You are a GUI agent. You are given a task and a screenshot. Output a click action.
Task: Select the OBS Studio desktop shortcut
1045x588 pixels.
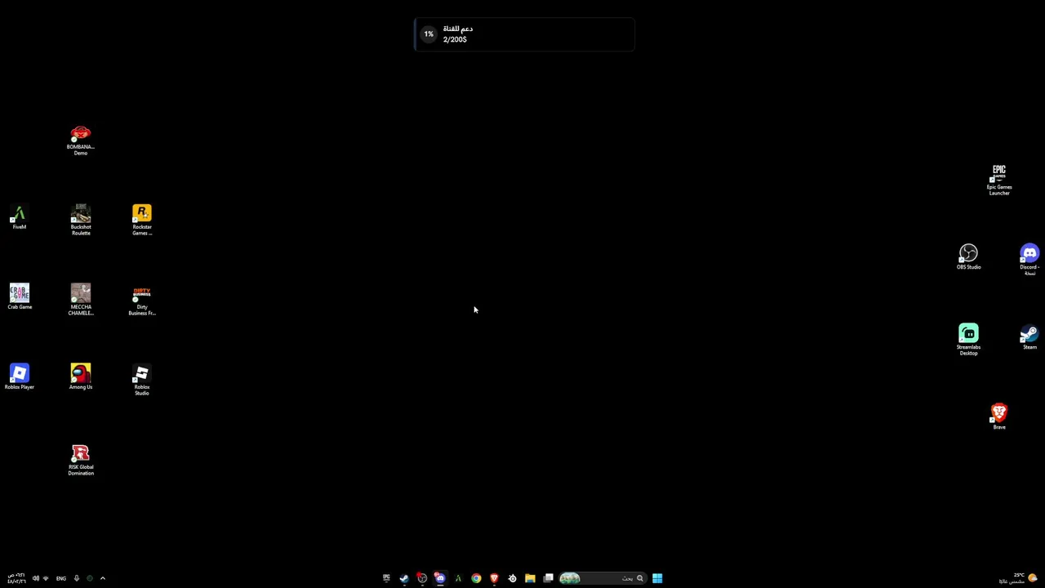click(968, 257)
